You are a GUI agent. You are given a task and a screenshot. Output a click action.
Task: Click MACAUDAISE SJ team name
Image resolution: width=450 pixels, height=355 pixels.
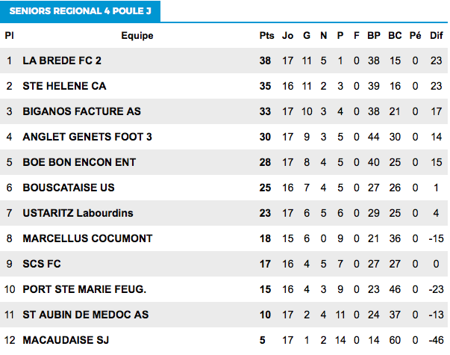click(66, 340)
